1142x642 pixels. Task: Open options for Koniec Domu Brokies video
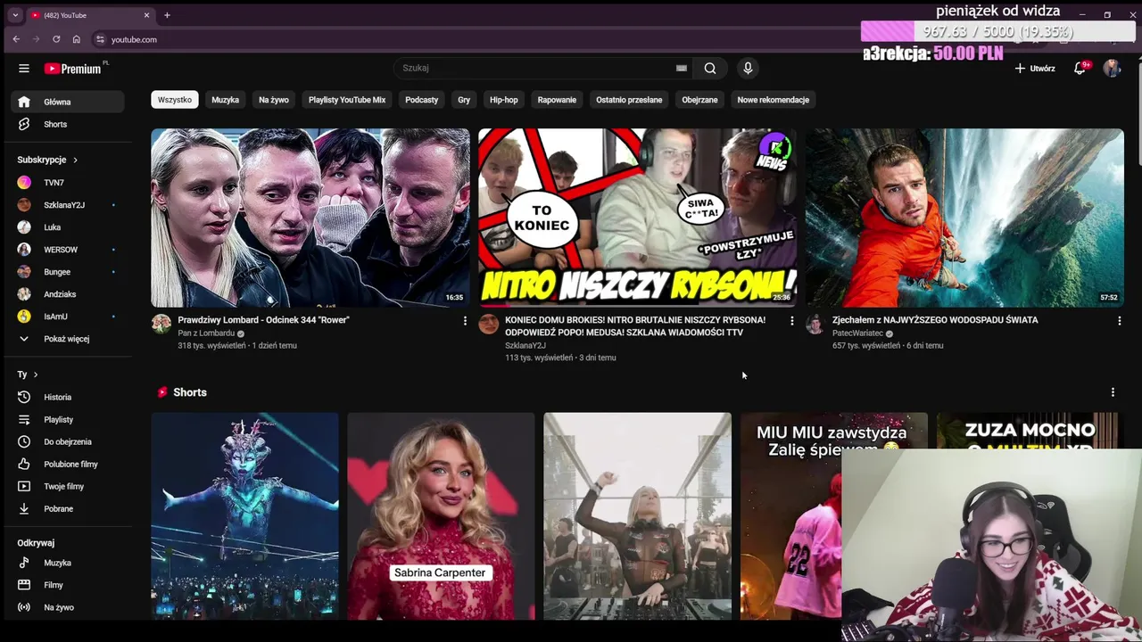pyautogui.click(x=791, y=321)
